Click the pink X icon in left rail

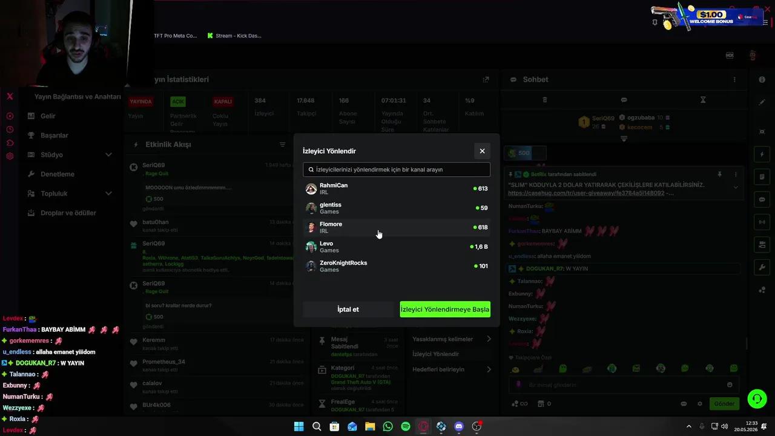pos(10,96)
